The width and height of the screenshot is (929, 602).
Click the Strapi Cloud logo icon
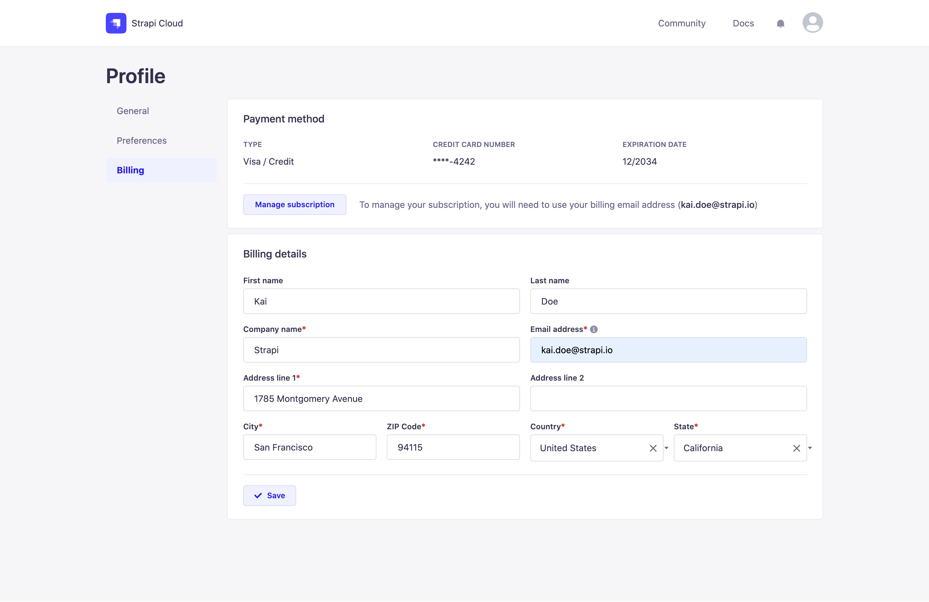(x=115, y=23)
